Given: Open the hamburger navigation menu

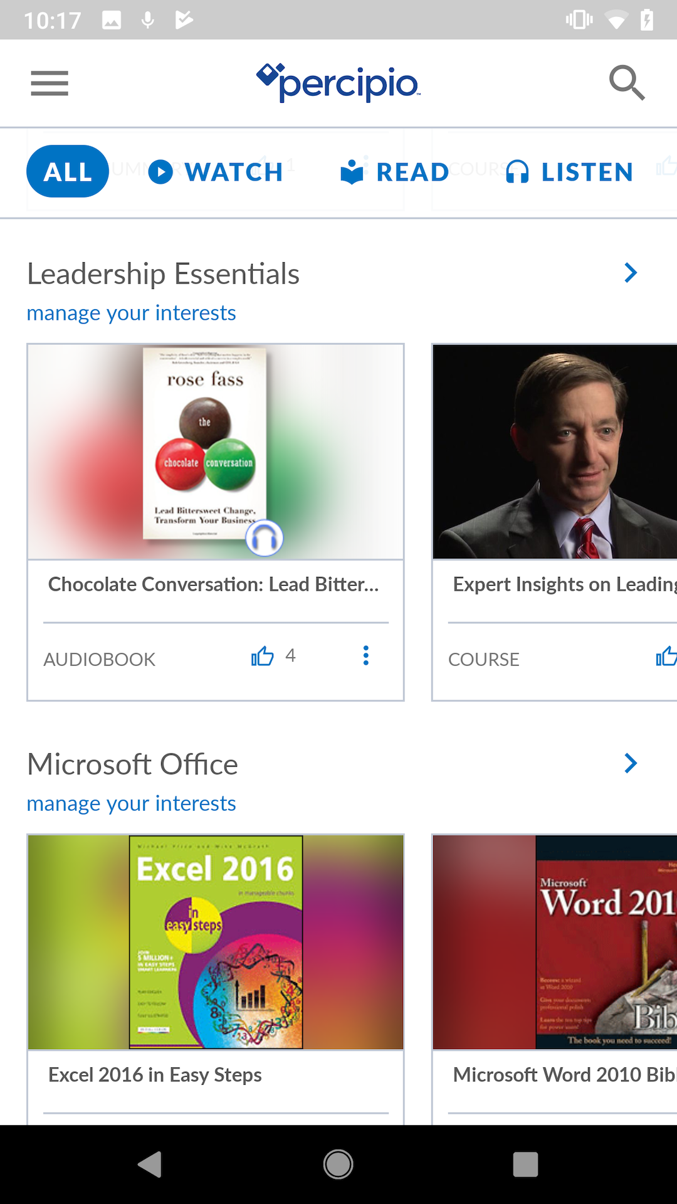Looking at the screenshot, I should click(x=49, y=83).
